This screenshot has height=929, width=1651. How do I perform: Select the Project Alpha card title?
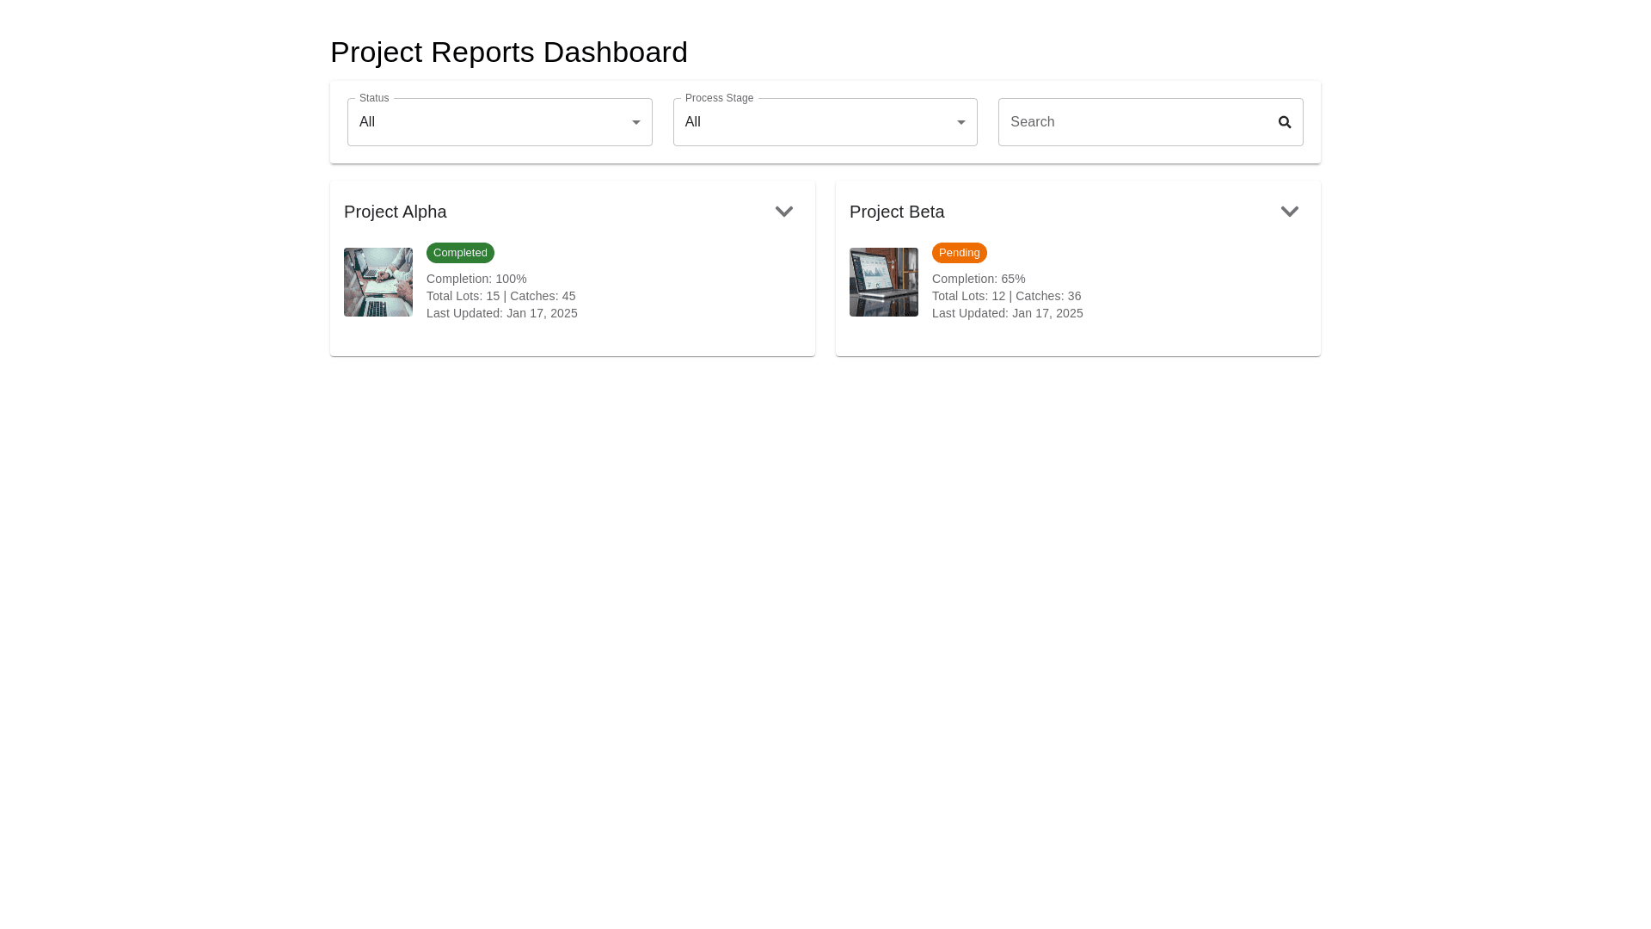click(x=395, y=212)
